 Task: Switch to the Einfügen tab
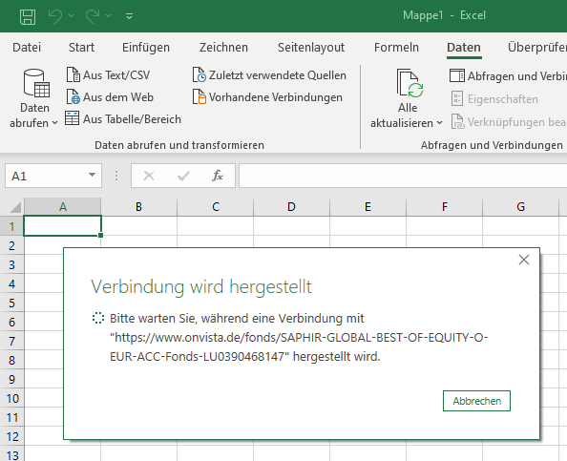click(146, 48)
